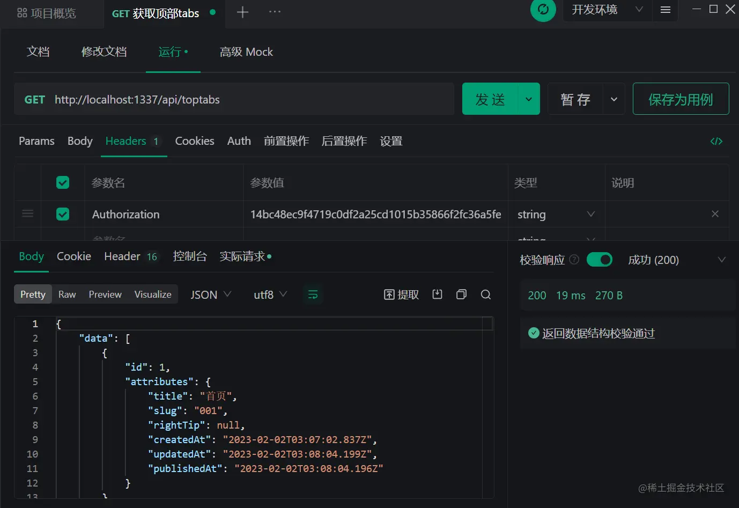Screen dimensions: 739x508
Task: Switch to Visualize response view
Action: point(153,294)
